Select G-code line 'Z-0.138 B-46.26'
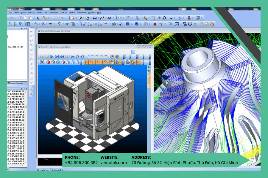This screenshot has width=268, height=178. [x=16, y=117]
